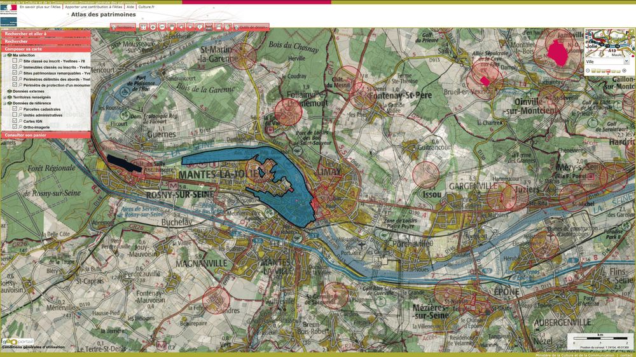
Task: Click magnifier icon next to Ortho-imagerie
Action: (20, 127)
